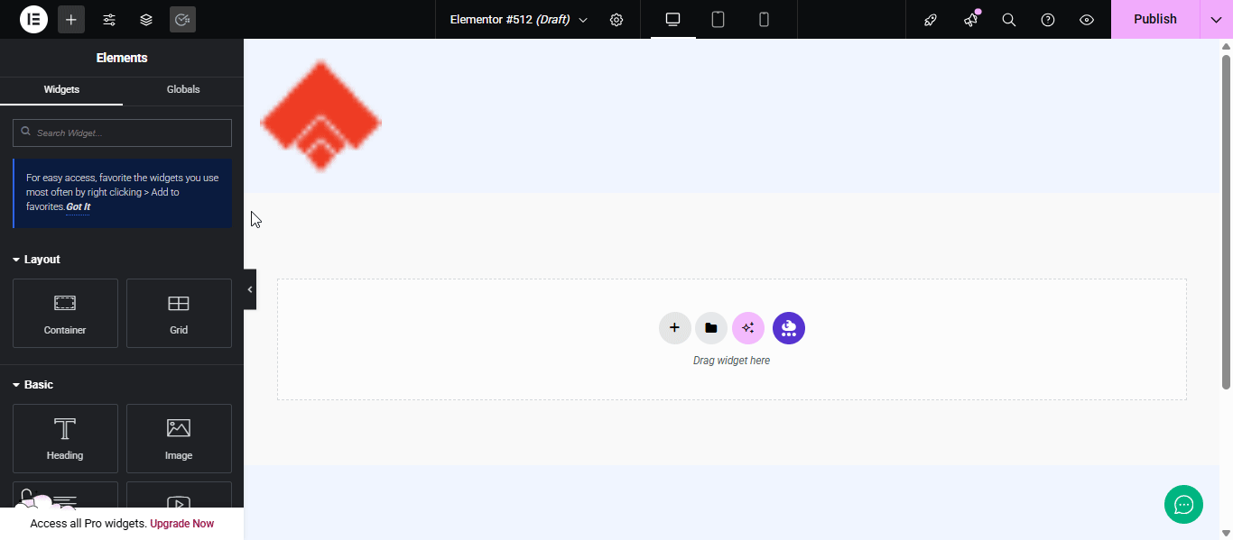
Task: Preview changes with the eye icon
Action: pyautogui.click(x=1087, y=20)
